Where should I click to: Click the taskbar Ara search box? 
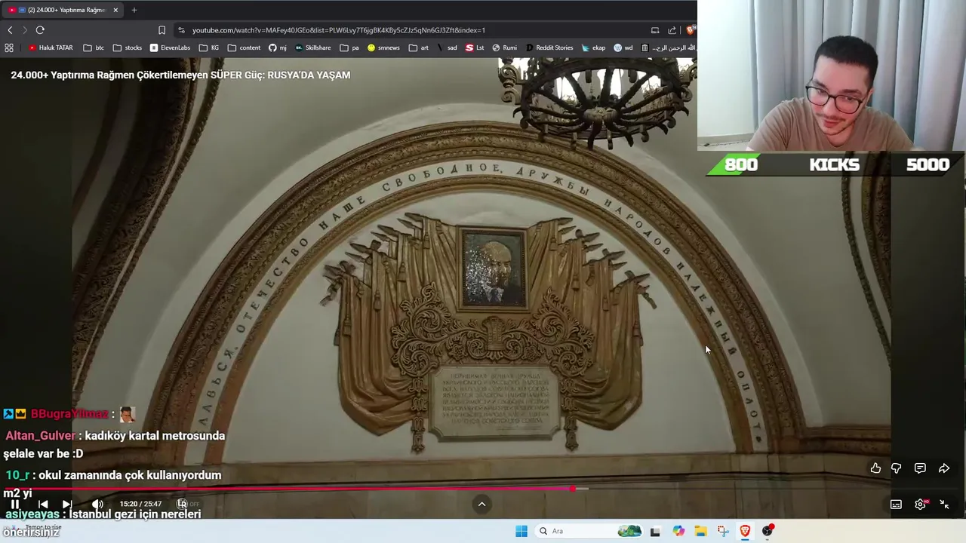[x=589, y=531]
